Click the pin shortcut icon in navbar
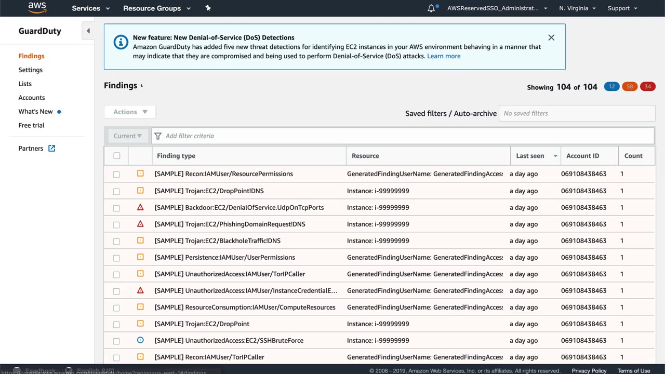This screenshot has height=374, width=665. pos(208,8)
